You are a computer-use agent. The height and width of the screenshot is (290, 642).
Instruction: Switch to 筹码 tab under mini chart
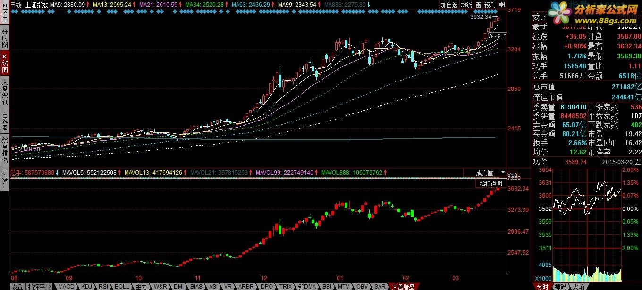(560, 286)
